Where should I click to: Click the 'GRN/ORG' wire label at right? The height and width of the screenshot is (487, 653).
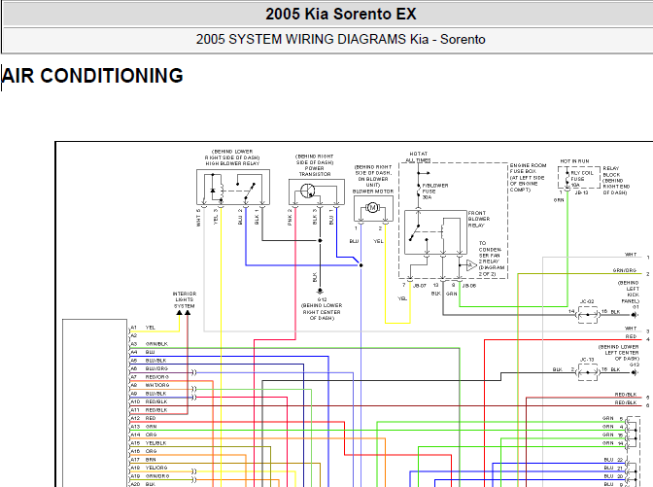pyautogui.click(x=624, y=270)
